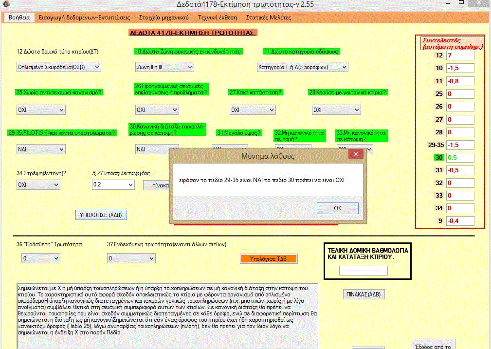Click the coefficient 12 value field

tap(460, 55)
